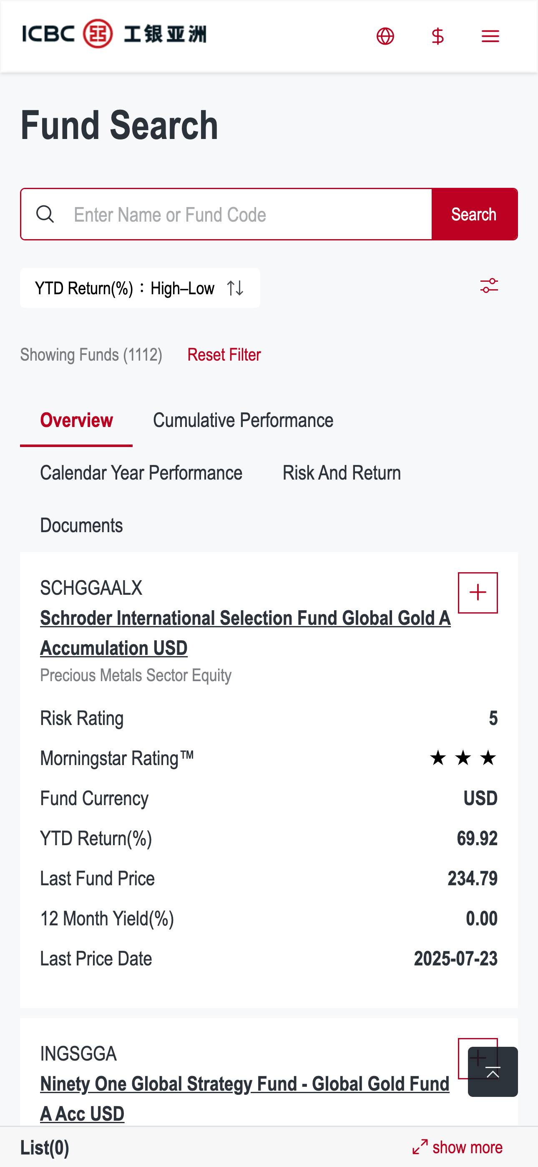Image resolution: width=538 pixels, height=1167 pixels.
Task: Open the Documents tab
Action: (x=81, y=525)
